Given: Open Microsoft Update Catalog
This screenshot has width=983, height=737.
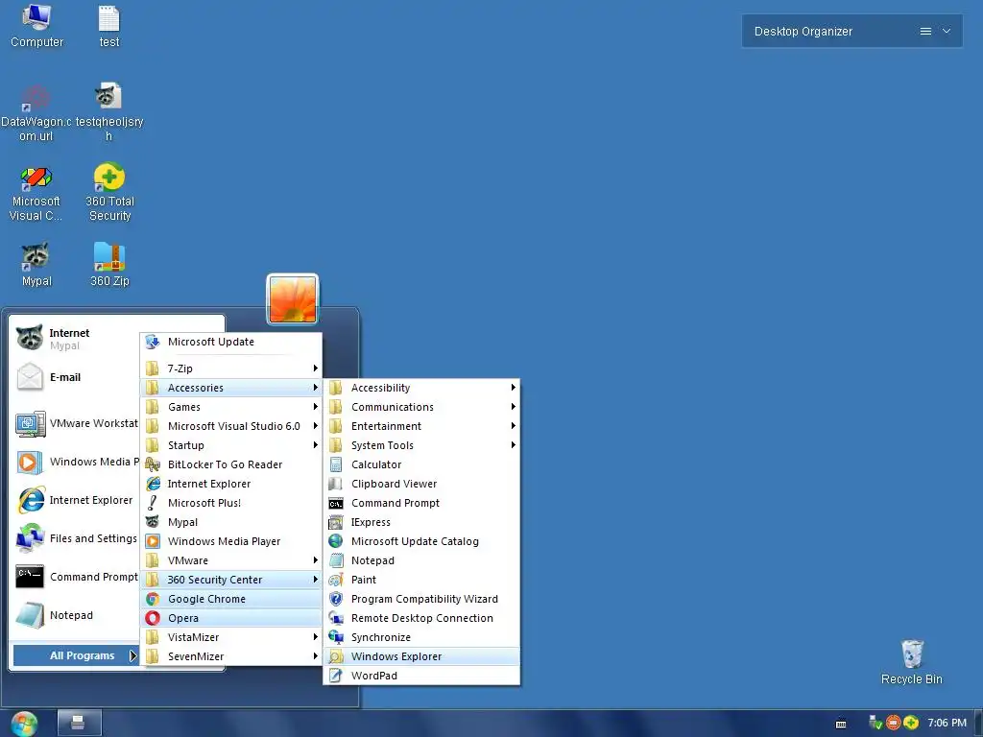Looking at the screenshot, I should coord(421,541).
